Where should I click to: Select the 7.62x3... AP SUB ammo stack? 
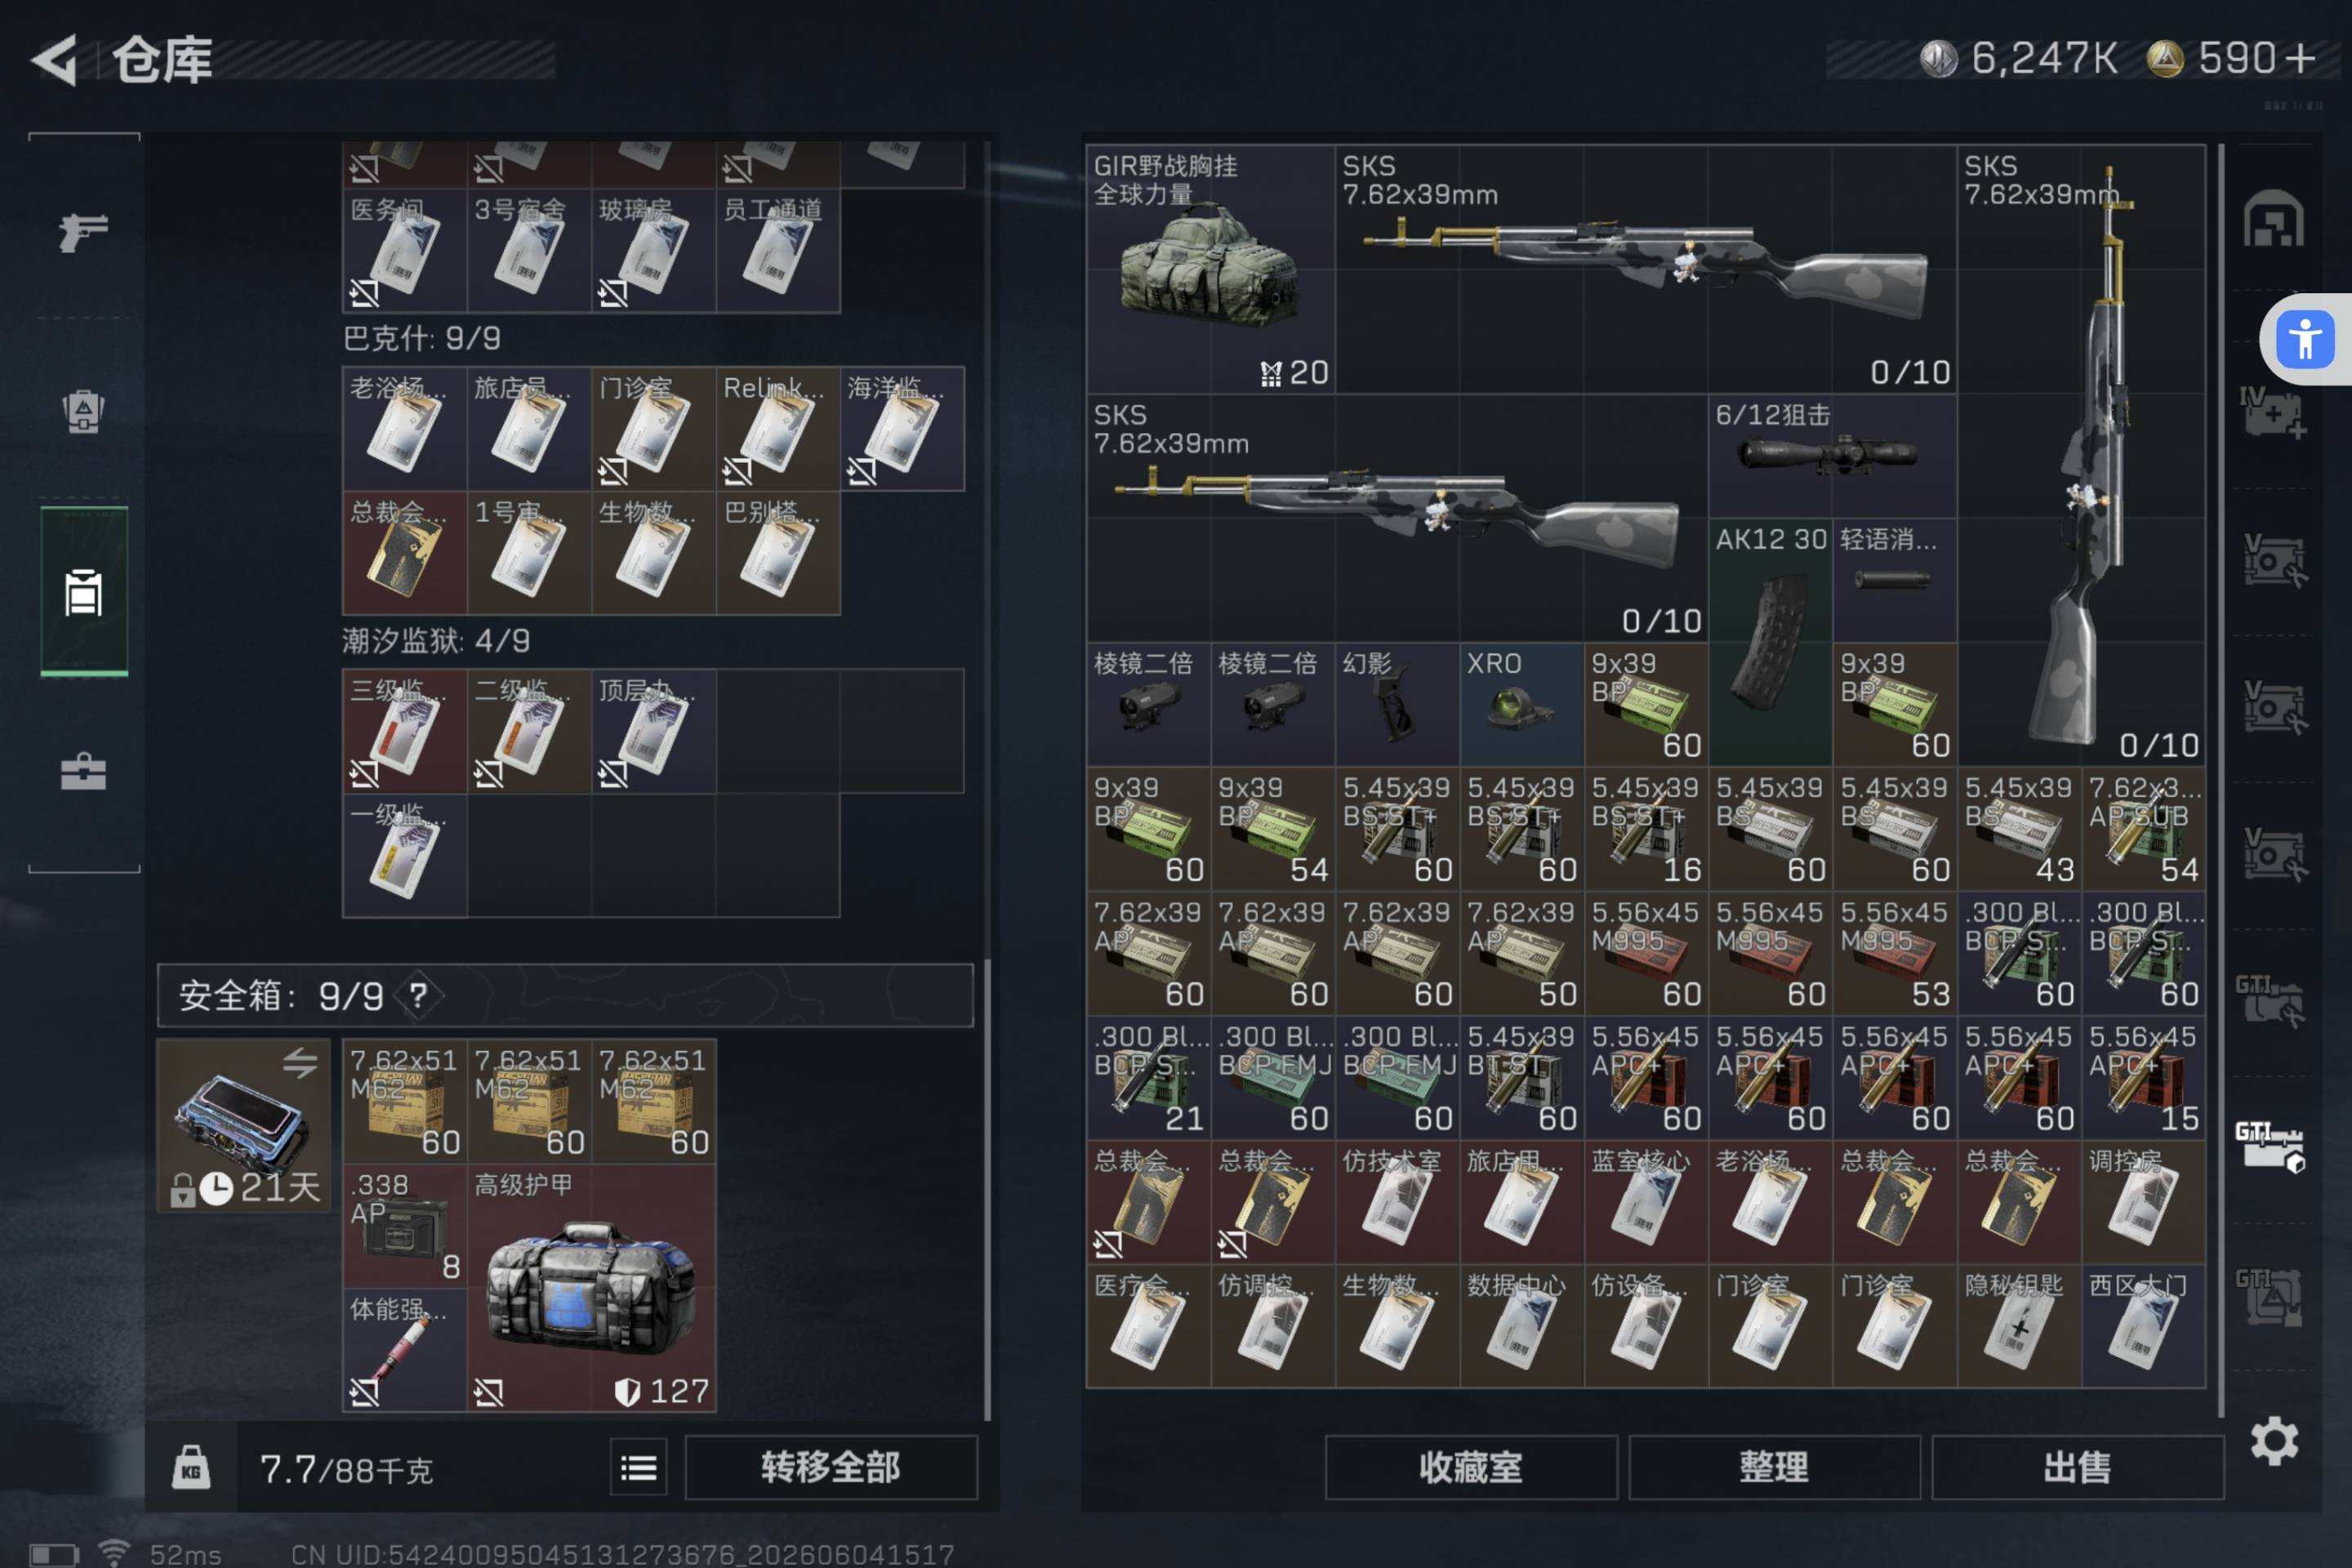pyautogui.click(x=2143, y=829)
